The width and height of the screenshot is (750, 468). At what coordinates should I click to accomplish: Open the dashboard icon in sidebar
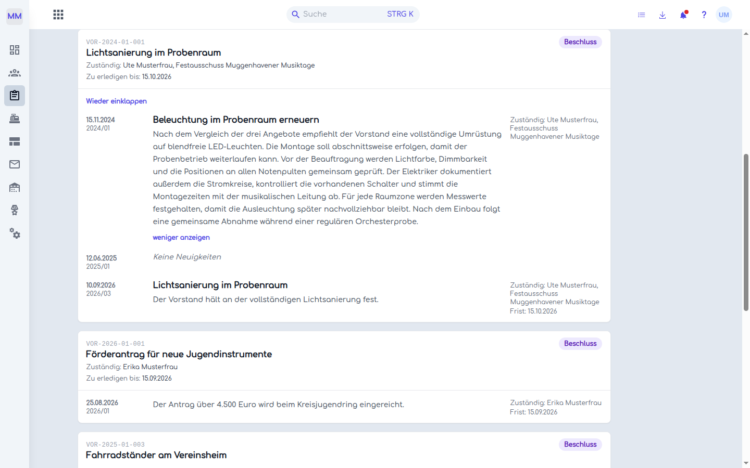tap(15, 50)
